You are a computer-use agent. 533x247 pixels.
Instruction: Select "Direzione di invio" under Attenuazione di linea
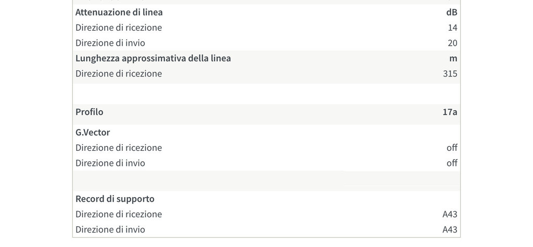coord(110,43)
